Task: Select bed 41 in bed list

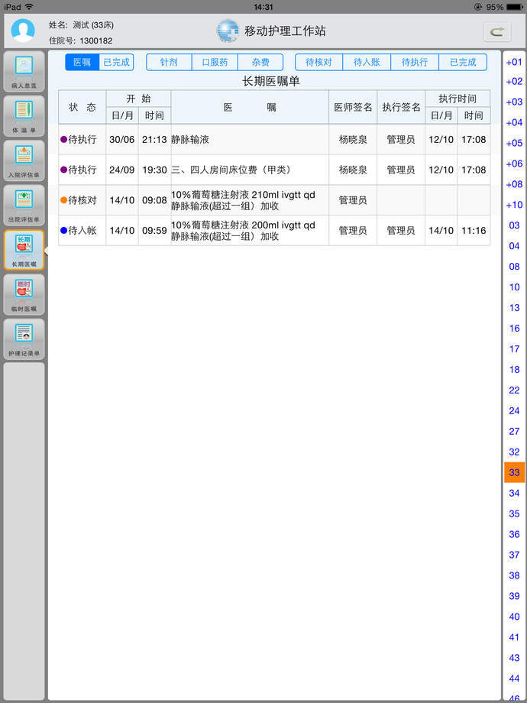Action: pyautogui.click(x=515, y=637)
